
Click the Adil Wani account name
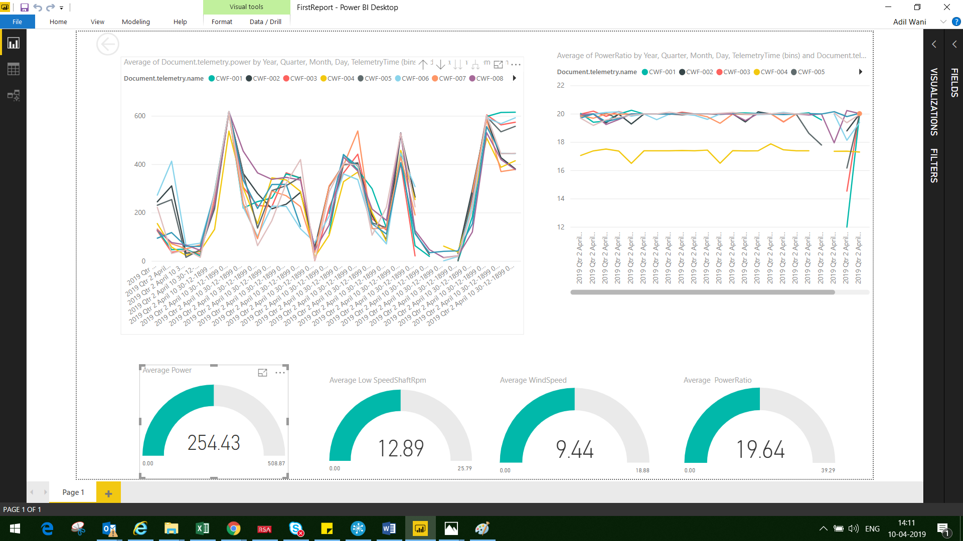[x=909, y=22]
